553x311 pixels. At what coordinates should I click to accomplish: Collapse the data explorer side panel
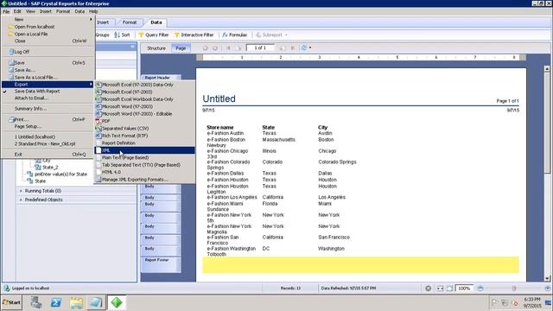(132, 47)
